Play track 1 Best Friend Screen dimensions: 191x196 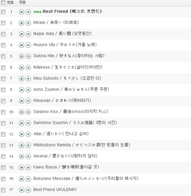(22, 12)
